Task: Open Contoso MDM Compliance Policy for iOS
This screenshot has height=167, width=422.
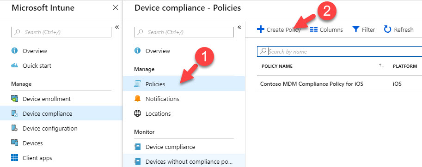Action: (312, 84)
